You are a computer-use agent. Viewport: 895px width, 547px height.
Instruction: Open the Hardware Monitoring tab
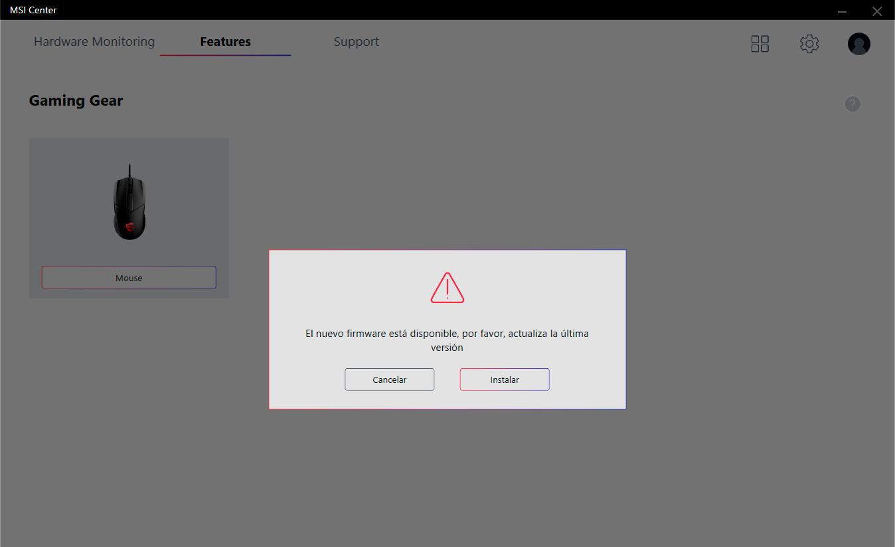[94, 42]
